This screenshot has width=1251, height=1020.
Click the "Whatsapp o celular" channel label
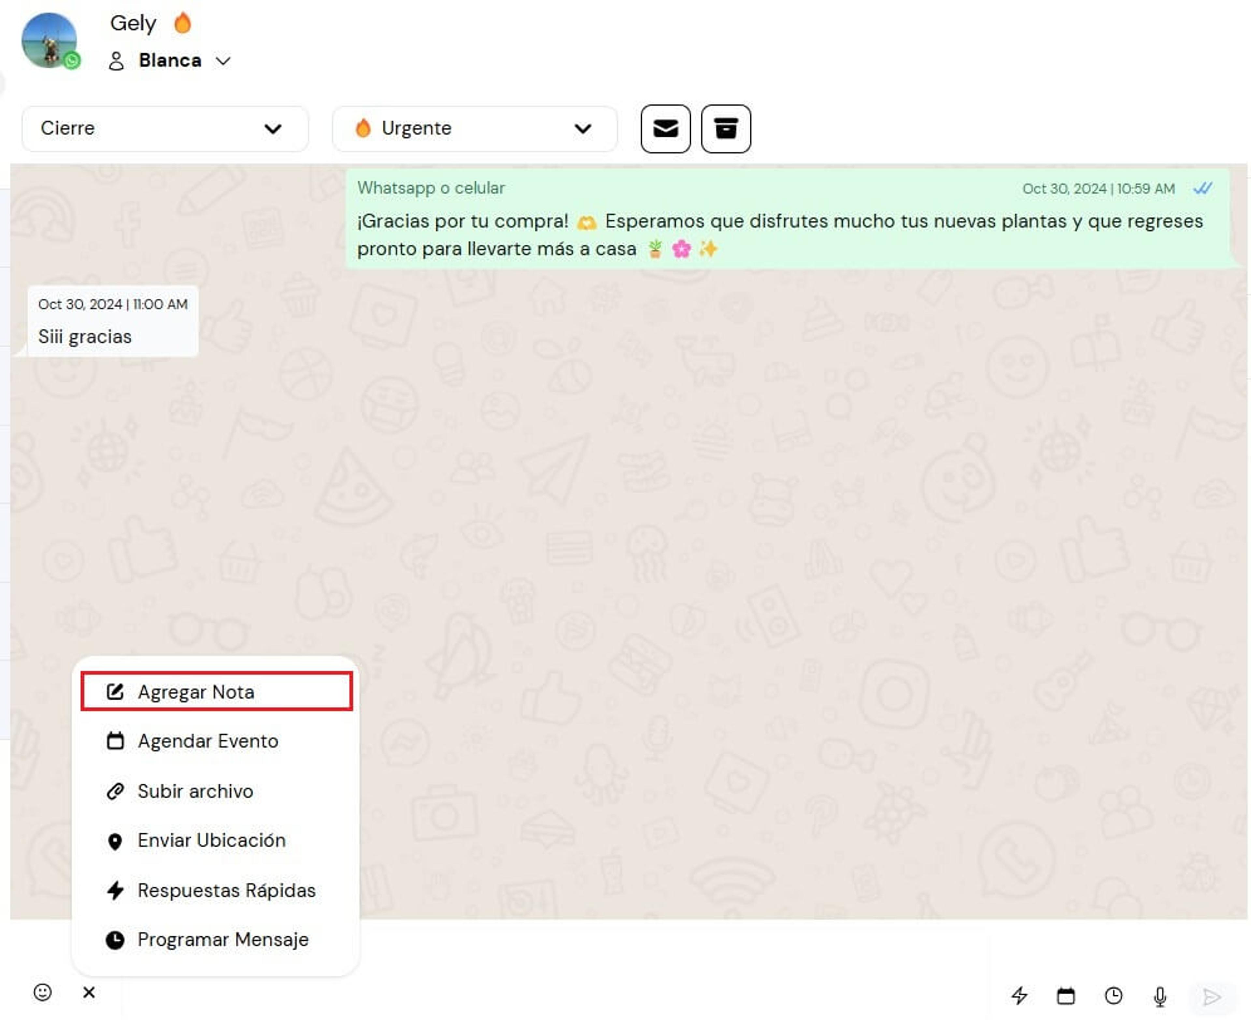[431, 188]
